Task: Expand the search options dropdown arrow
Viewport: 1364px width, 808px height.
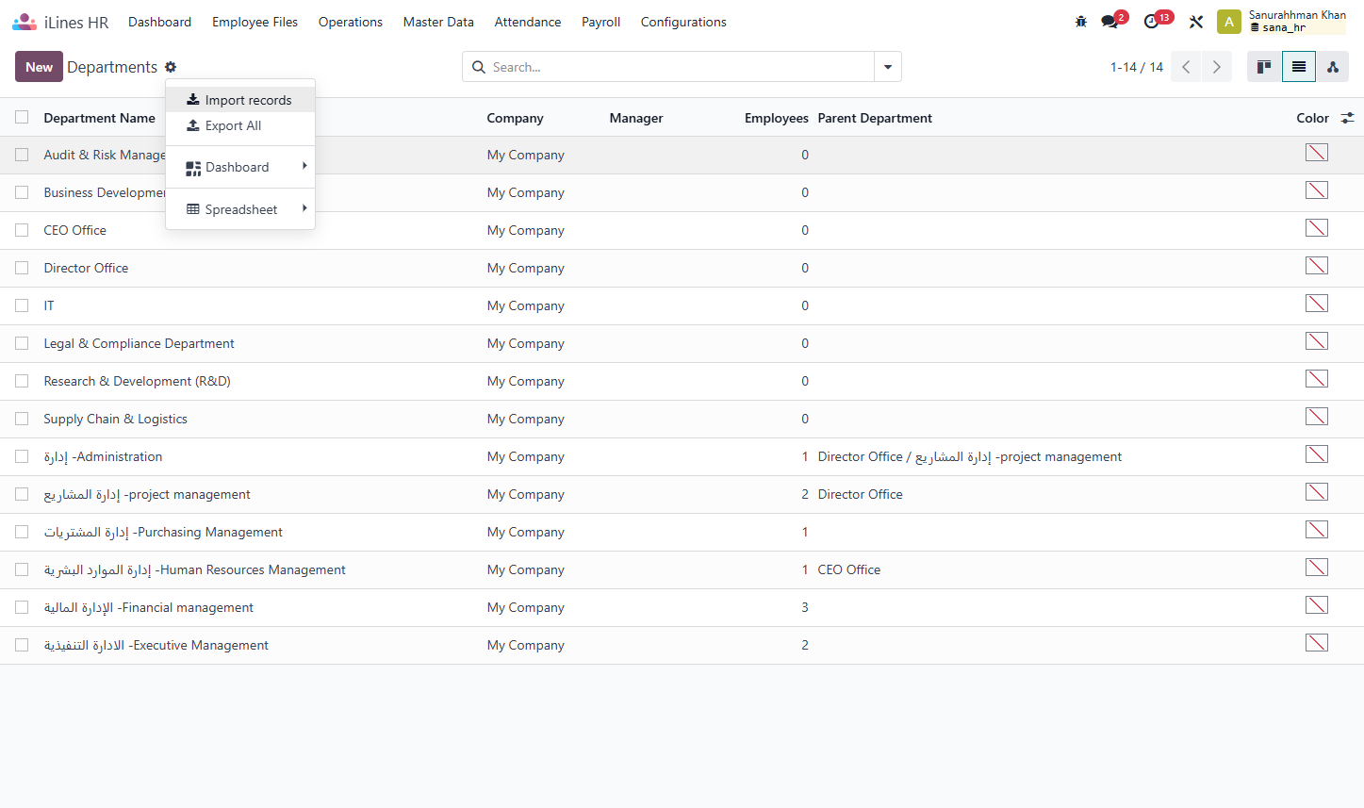Action: (888, 67)
